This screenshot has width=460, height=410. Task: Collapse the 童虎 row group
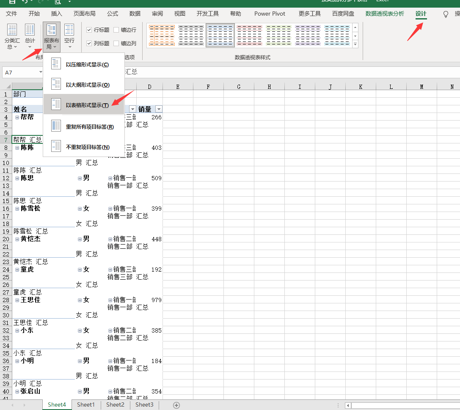tap(17, 270)
